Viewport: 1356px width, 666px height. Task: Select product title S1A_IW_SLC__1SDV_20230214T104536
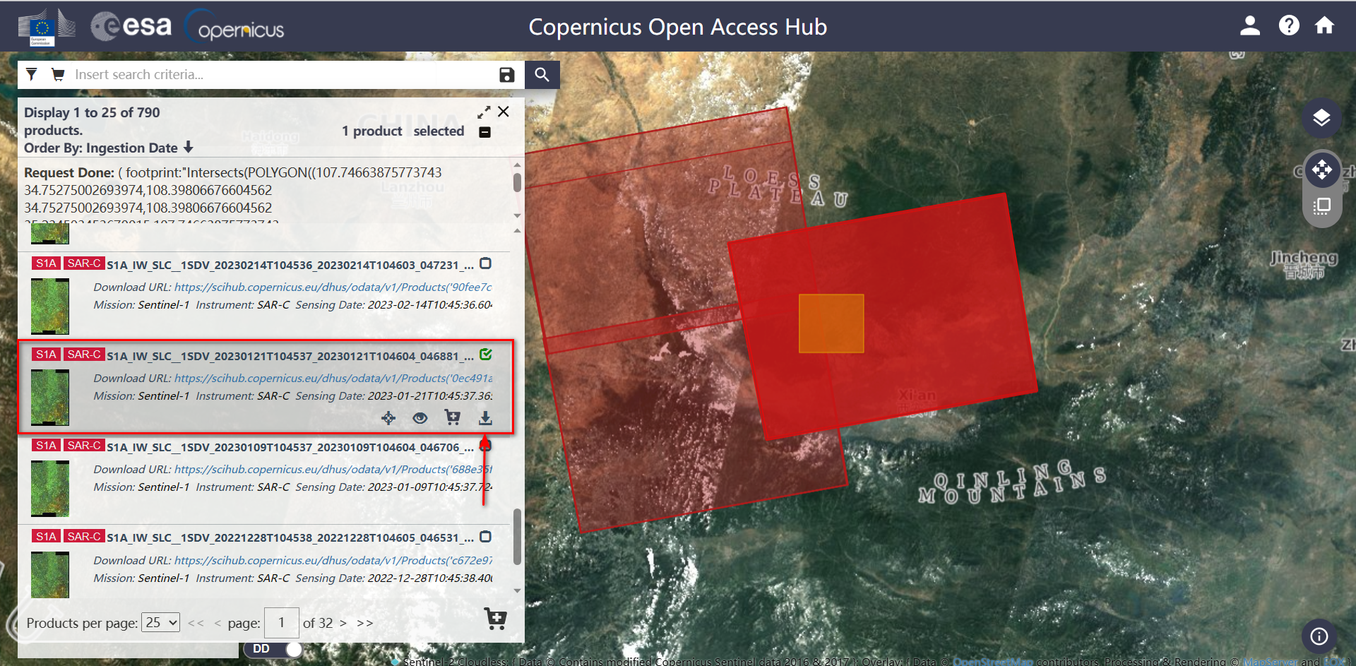coord(290,265)
